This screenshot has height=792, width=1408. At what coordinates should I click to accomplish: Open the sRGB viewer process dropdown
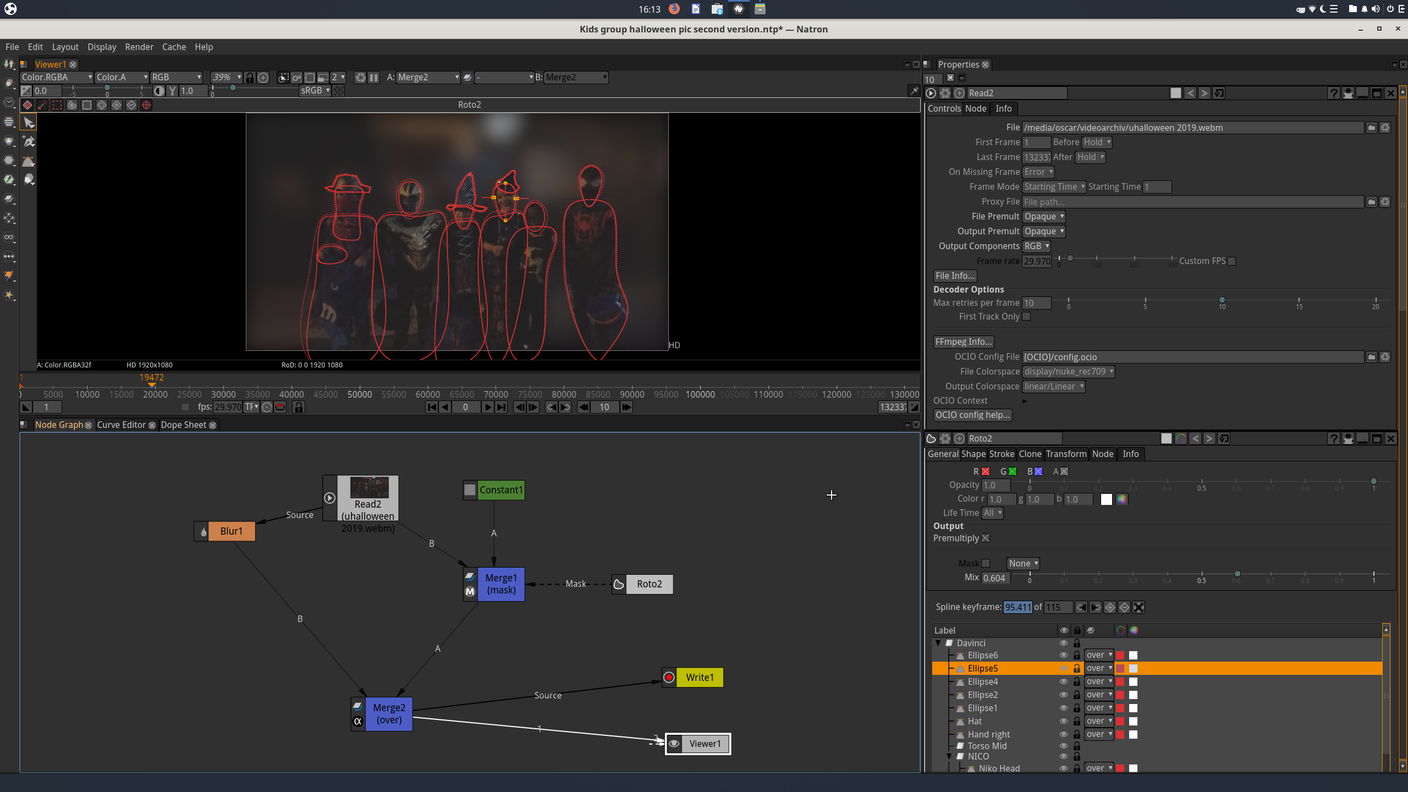coord(315,91)
